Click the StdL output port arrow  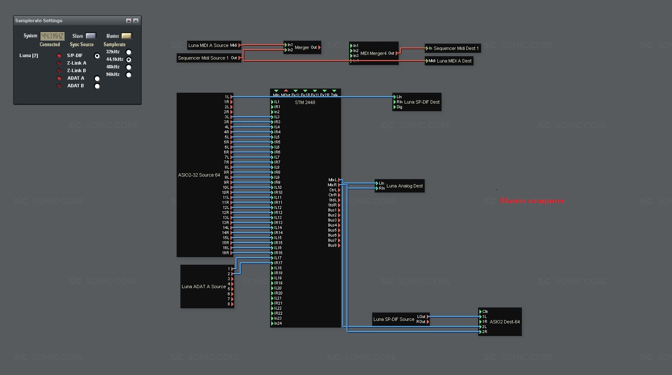[x=339, y=200]
